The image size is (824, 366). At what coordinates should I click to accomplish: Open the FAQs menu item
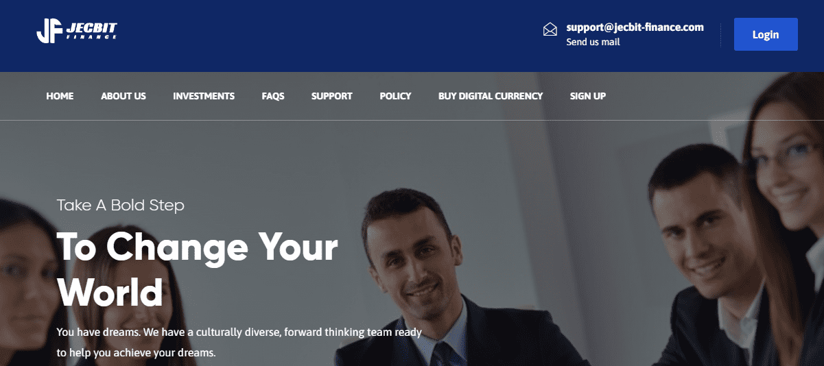[x=273, y=96]
